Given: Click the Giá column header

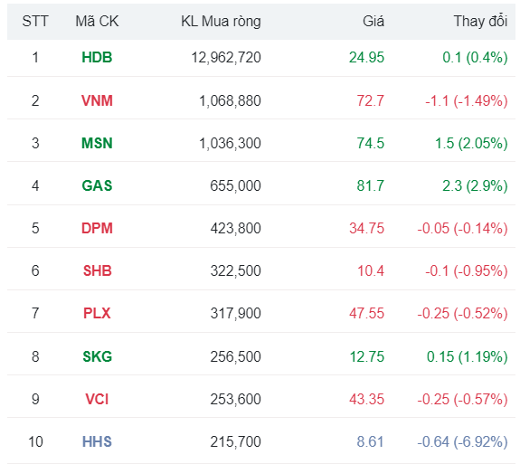Looking at the screenshot, I should click(x=373, y=21).
